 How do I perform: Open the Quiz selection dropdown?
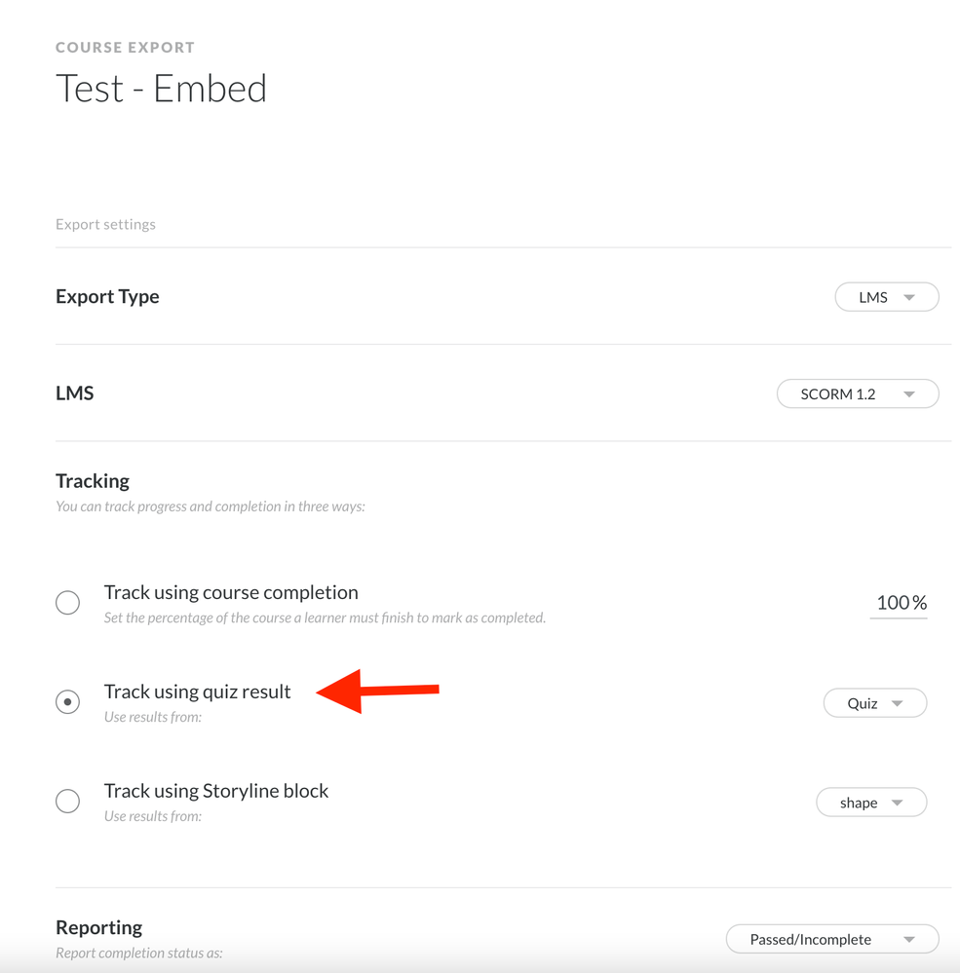[874, 703]
